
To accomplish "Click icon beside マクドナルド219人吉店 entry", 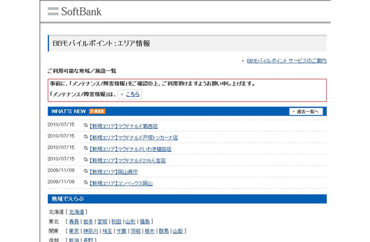I will click(86, 160).
